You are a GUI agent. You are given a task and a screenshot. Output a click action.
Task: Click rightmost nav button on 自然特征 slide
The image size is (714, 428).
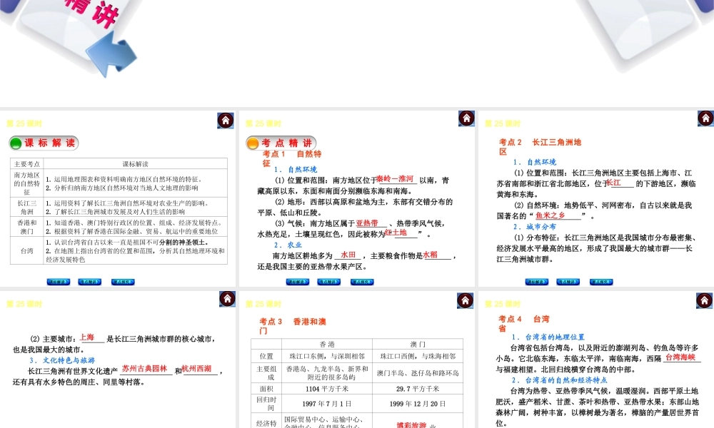[x=362, y=282]
